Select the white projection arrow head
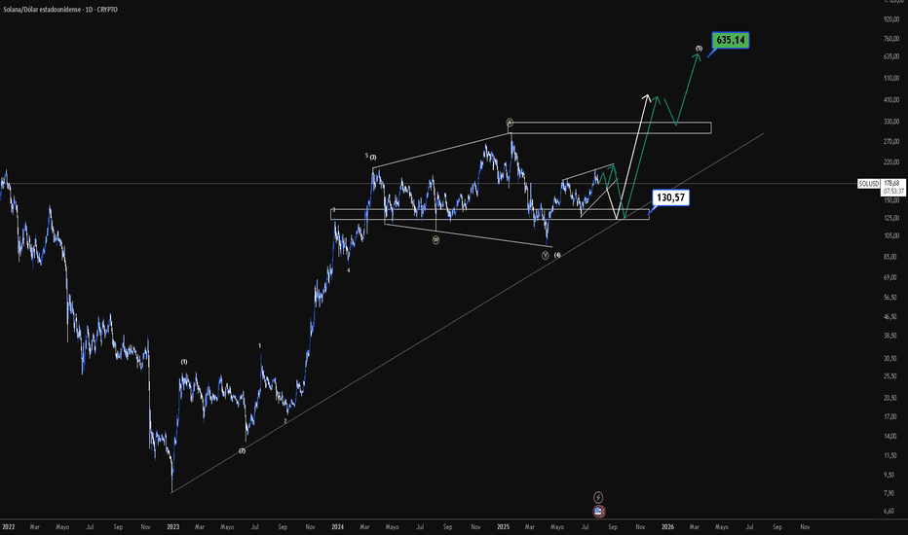 pos(646,97)
